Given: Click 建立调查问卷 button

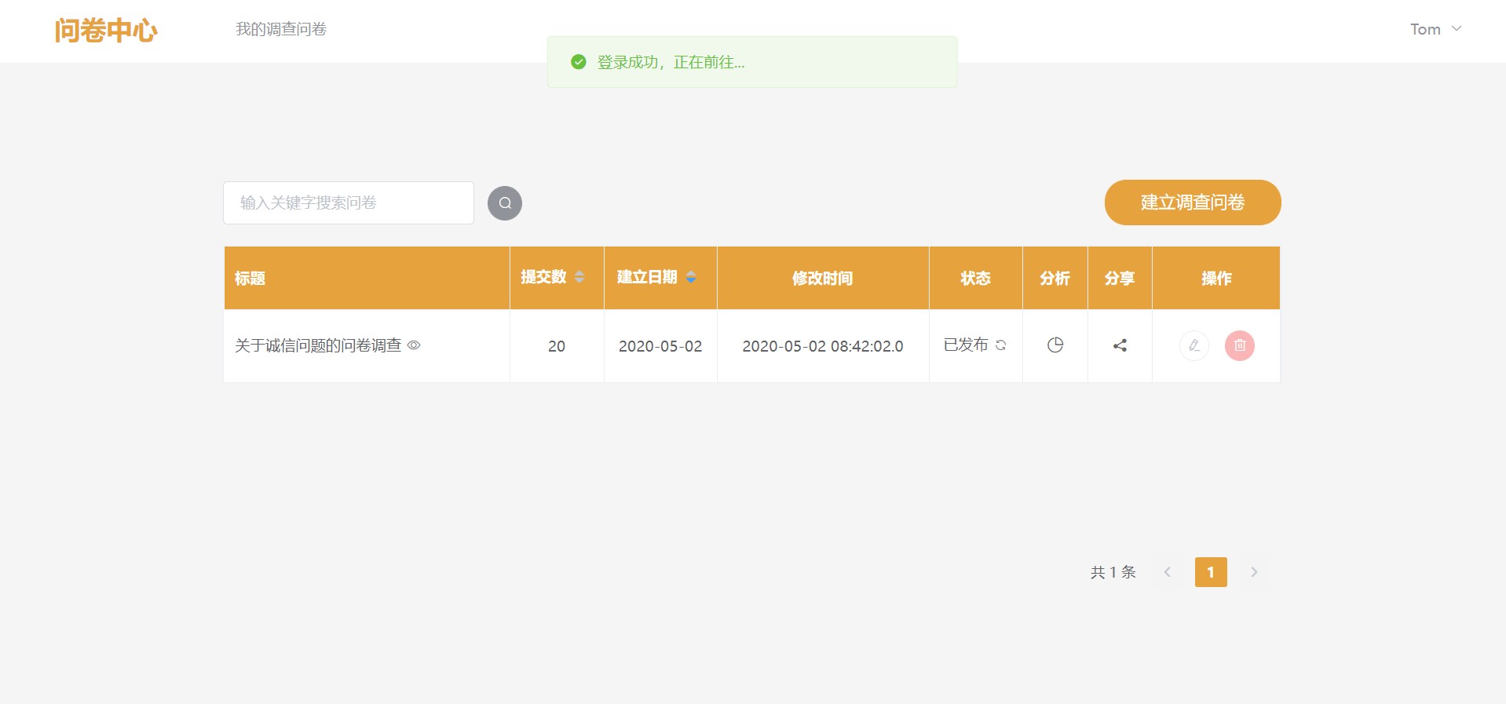Looking at the screenshot, I should [x=1193, y=202].
